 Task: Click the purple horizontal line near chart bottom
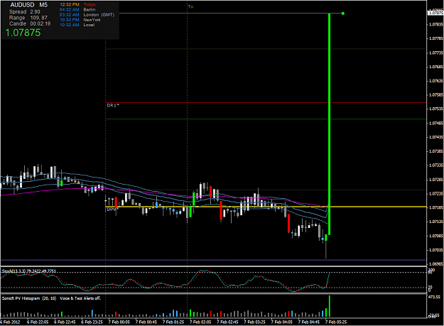coord(213,260)
